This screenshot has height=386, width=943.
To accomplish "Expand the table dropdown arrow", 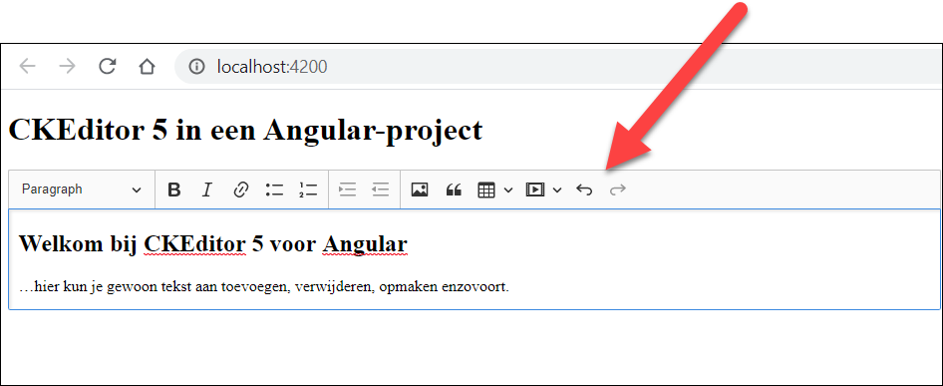I will click(508, 191).
